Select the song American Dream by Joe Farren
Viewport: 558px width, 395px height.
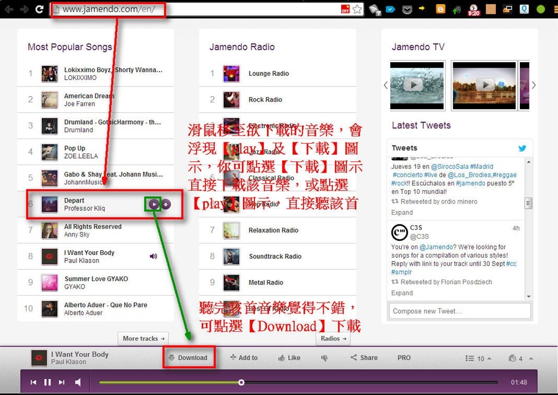pos(95,100)
